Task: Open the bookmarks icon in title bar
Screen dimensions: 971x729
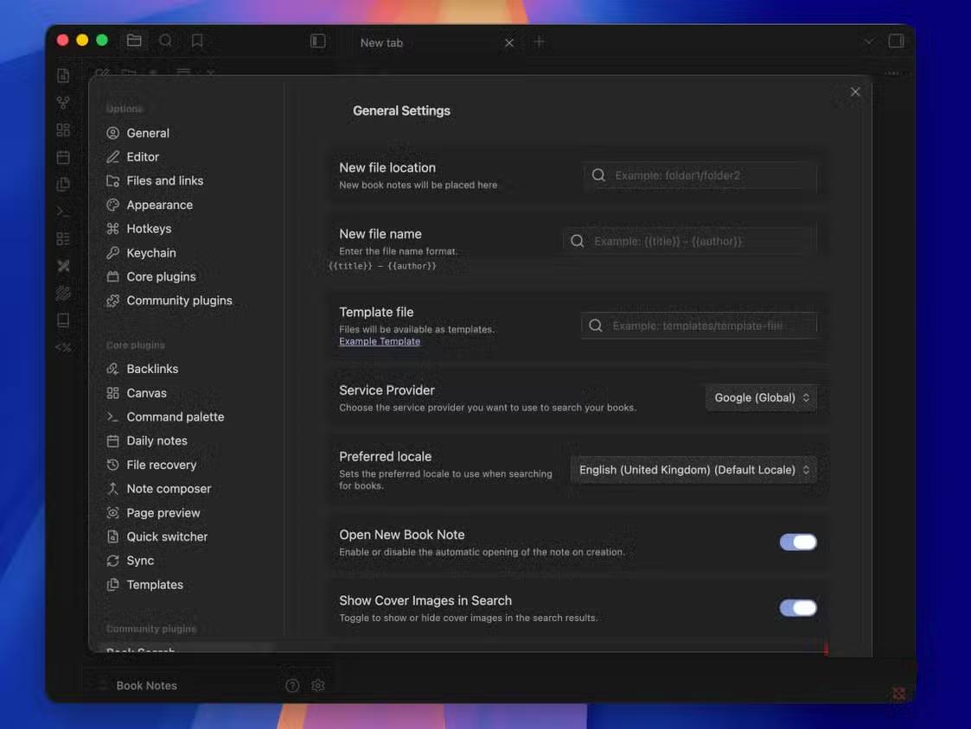Action: tap(197, 41)
